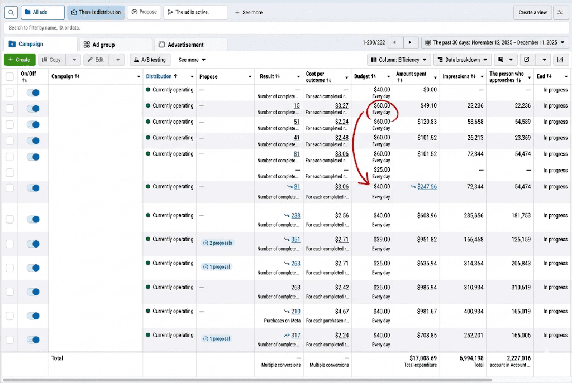Toggle off campaign with $708.85 spent

pos(33,340)
